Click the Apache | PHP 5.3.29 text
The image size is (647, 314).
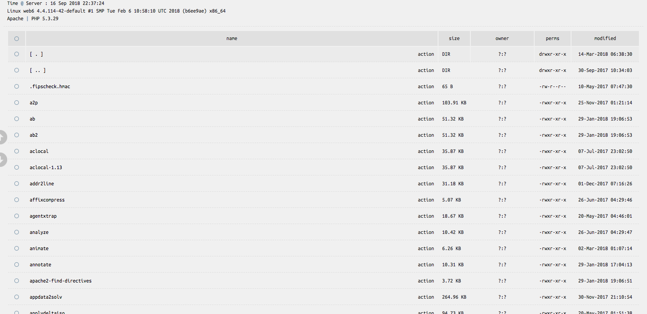click(33, 19)
